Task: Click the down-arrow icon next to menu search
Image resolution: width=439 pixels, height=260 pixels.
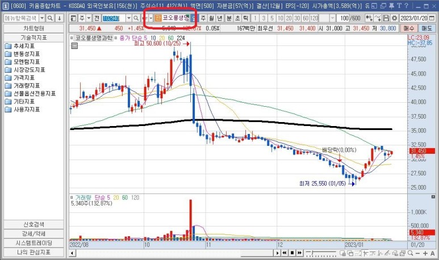Action: pos(60,18)
